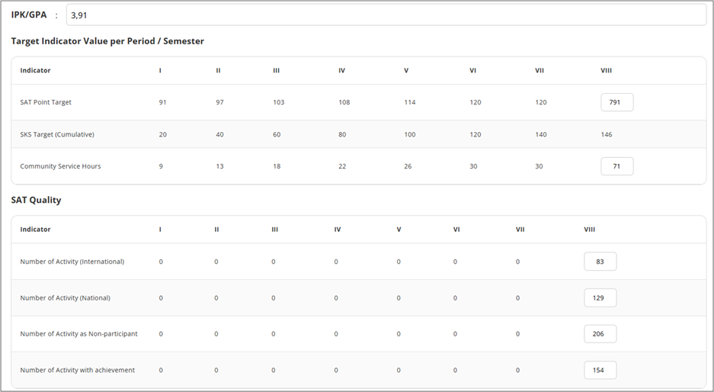
Task: Click column VIII header in SAT Quality table
Action: tap(589, 229)
